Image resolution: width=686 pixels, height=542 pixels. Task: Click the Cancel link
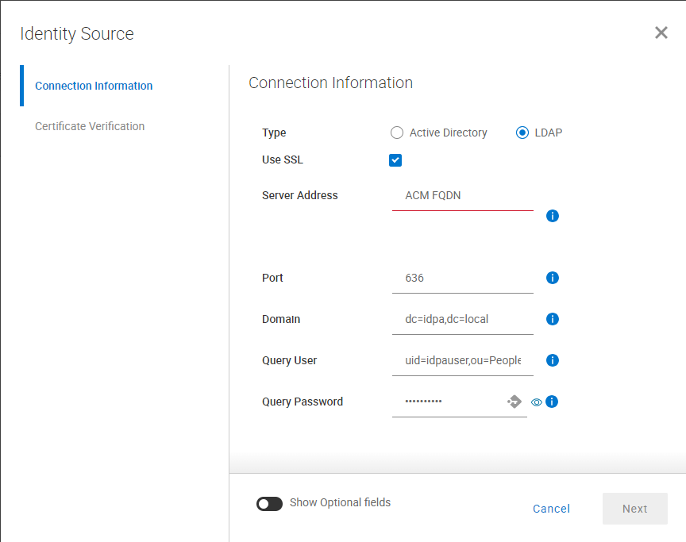coord(551,509)
